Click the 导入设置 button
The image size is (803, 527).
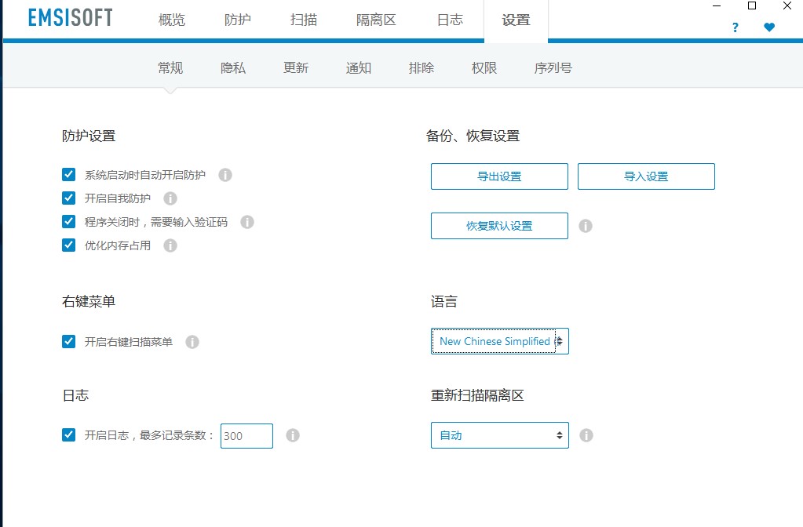646,176
